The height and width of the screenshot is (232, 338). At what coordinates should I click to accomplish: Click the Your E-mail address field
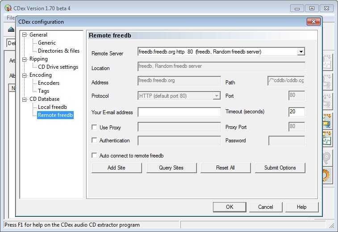pyautogui.click(x=179, y=112)
